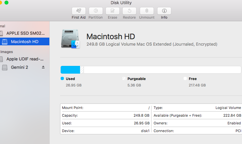Click the blue Used legend dot

click(62, 79)
